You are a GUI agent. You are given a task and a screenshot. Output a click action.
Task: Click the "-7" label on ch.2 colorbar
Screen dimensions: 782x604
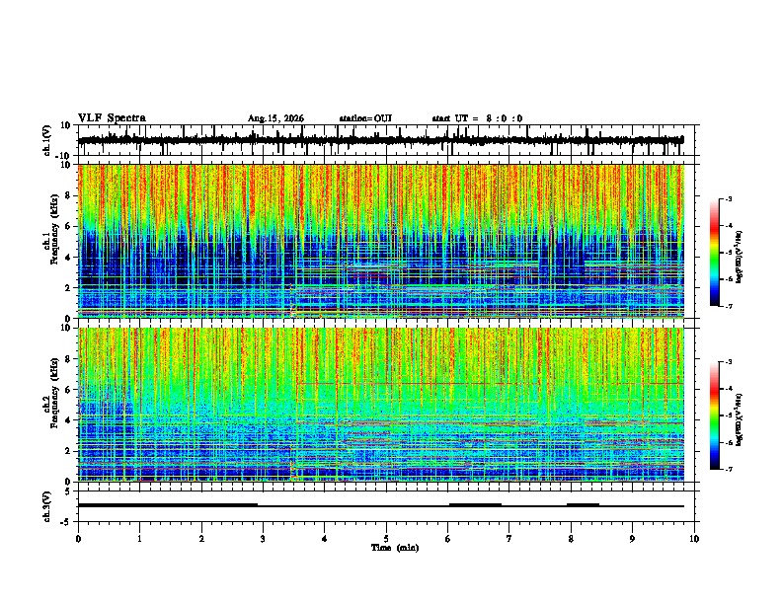pos(728,470)
